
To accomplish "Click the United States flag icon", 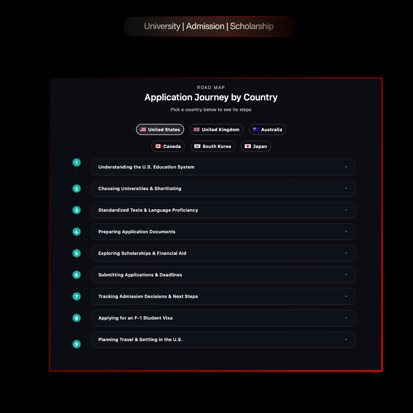I will pyautogui.click(x=142, y=129).
